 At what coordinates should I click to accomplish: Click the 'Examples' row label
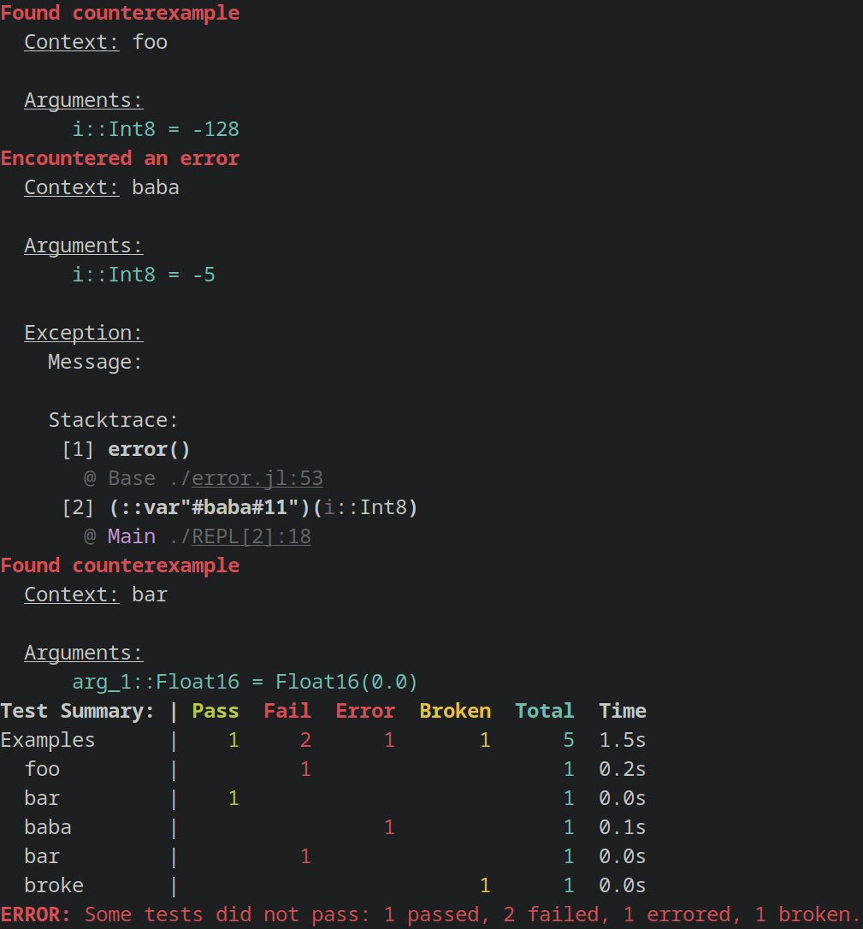click(48, 739)
